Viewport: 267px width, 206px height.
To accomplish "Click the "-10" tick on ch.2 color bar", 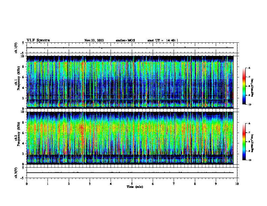I will (249, 160).
